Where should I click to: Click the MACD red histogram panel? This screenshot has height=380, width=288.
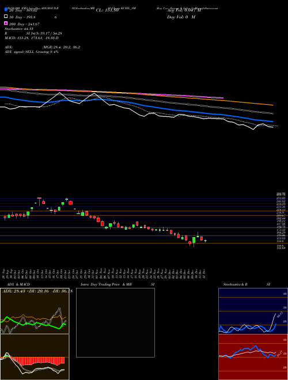pos(35,357)
